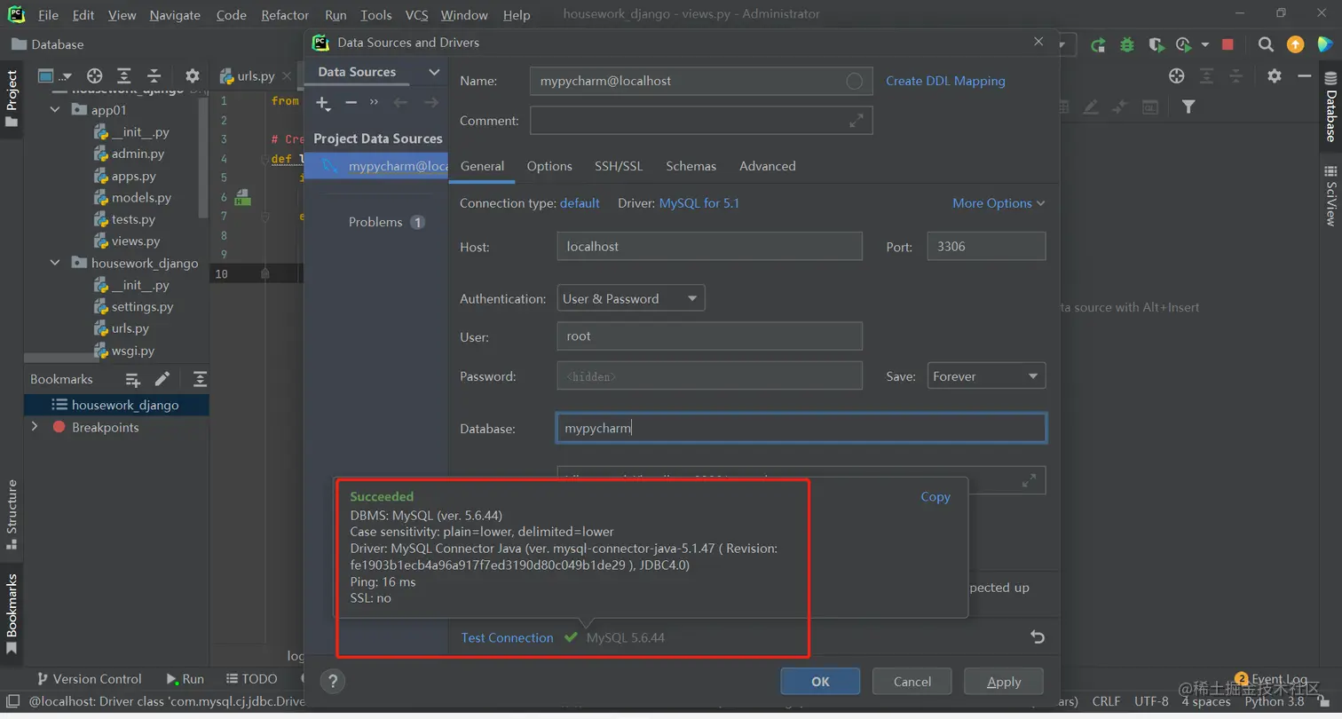
Task: Click the Project panel locate target icon
Action: click(94, 76)
